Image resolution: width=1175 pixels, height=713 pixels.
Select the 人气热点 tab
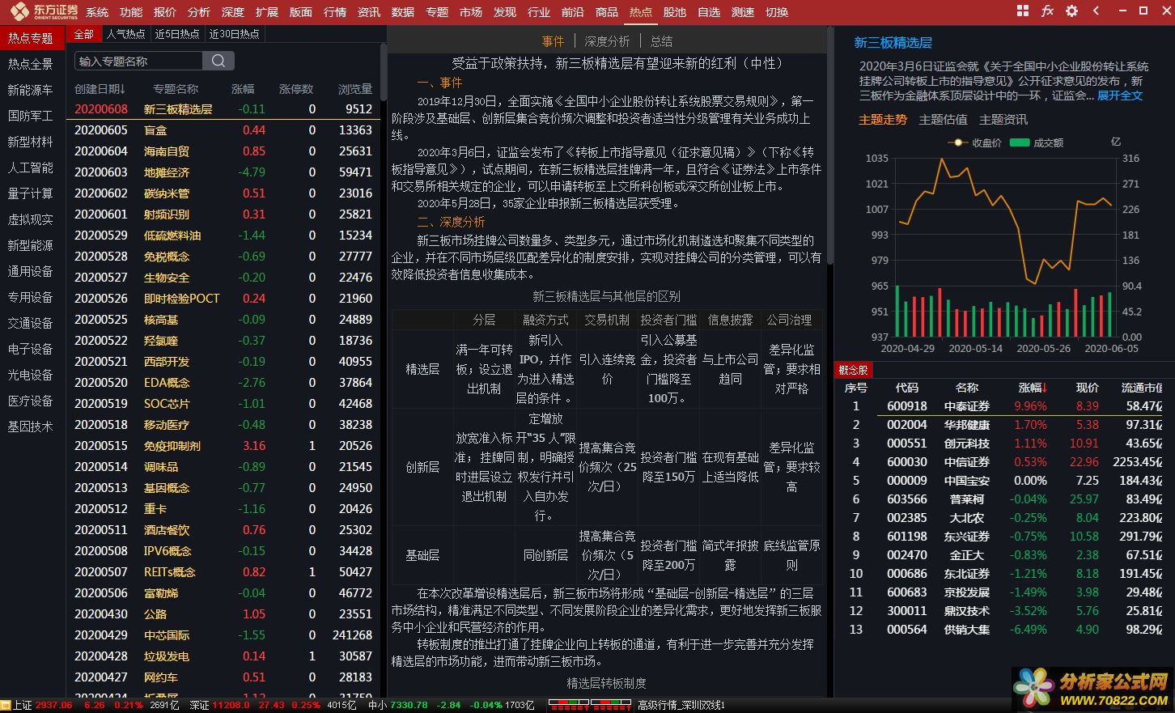pyautogui.click(x=126, y=34)
